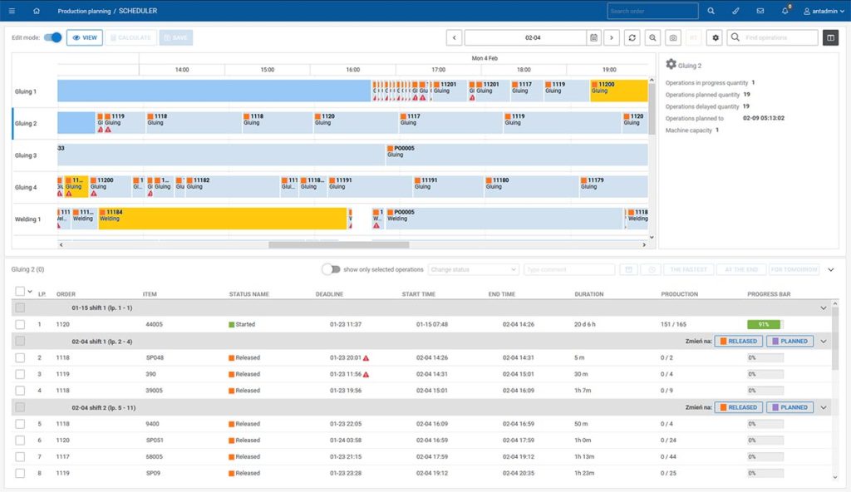This screenshot has height=492, width=851.
Task: Open antadmin user menu
Action: (824, 11)
